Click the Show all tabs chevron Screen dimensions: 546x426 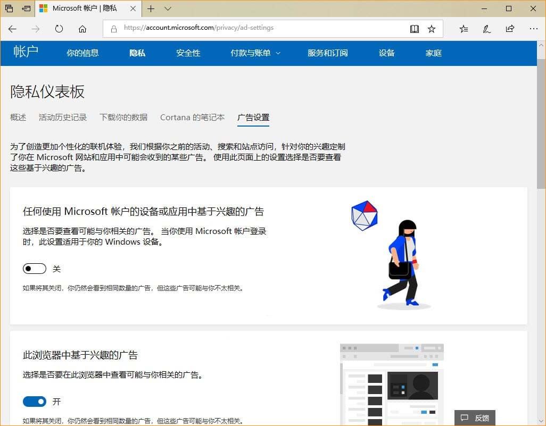point(167,9)
